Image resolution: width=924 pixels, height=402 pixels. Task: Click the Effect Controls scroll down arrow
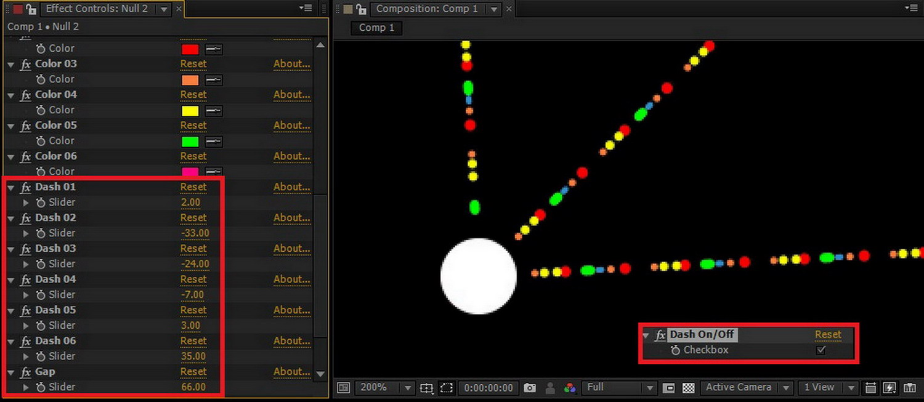pos(320,374)
